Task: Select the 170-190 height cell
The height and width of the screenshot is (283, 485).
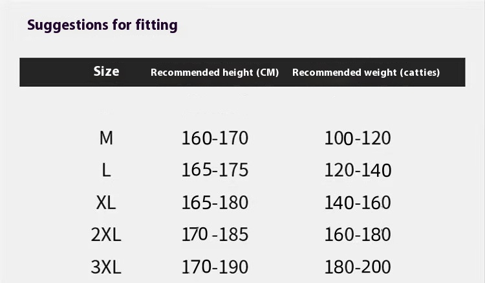Action: (x=215, y=266)
